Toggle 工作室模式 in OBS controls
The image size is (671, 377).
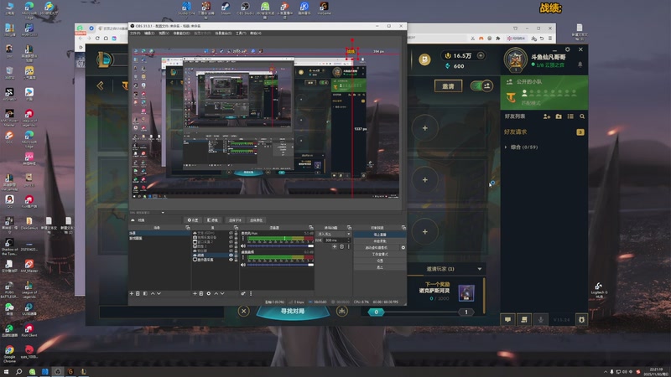coord(380,255)
